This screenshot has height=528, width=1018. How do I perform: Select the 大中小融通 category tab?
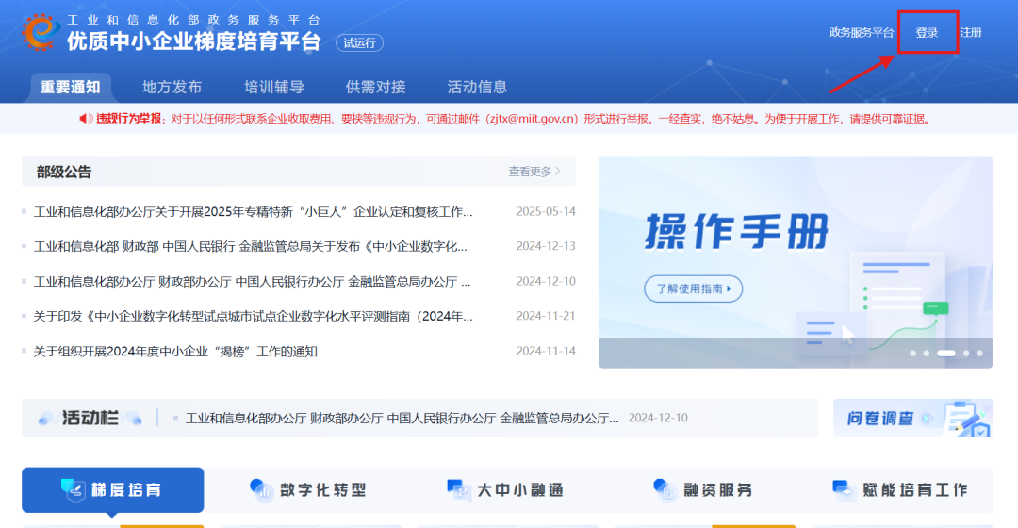[505, 489]
